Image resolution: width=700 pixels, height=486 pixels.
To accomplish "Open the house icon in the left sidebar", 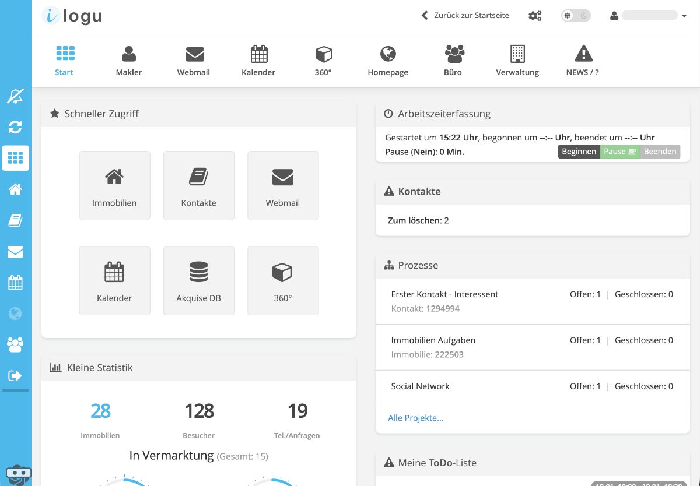I will point(15,189).
